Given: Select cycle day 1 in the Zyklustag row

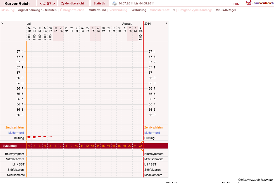Looking at the screenshot, I should tap(29, 146).
